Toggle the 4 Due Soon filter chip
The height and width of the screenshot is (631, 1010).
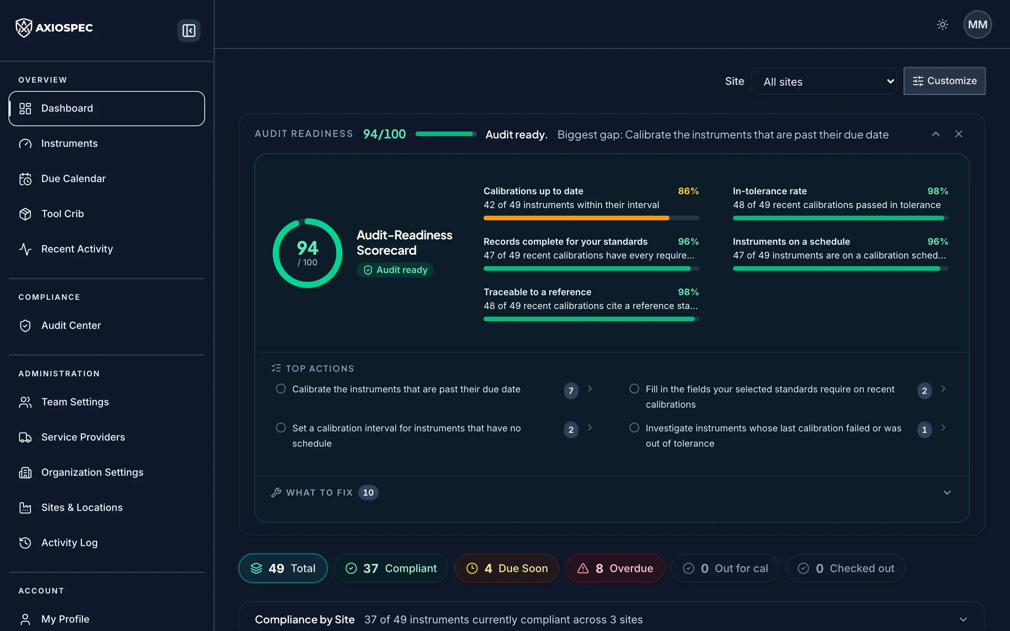[x=507, y=568]
